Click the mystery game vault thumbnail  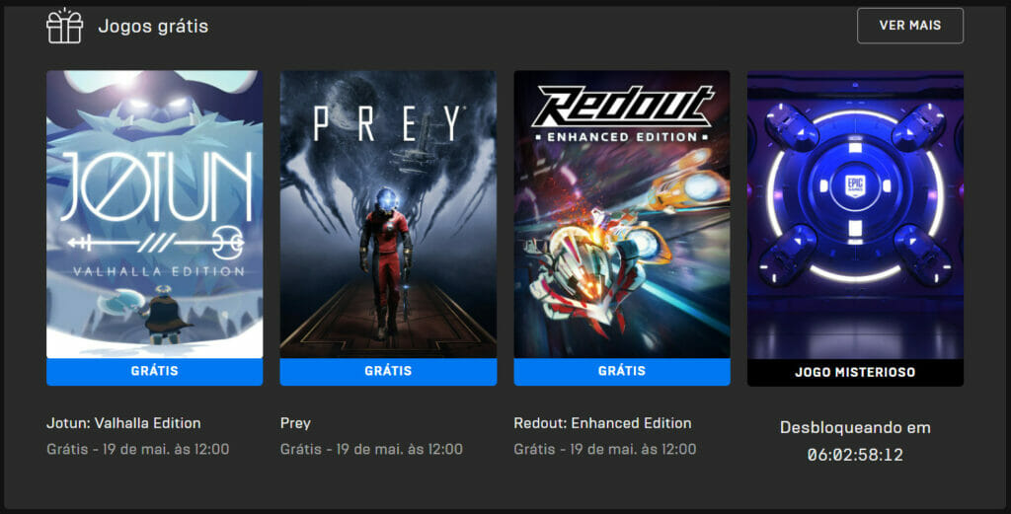point(855,214)
